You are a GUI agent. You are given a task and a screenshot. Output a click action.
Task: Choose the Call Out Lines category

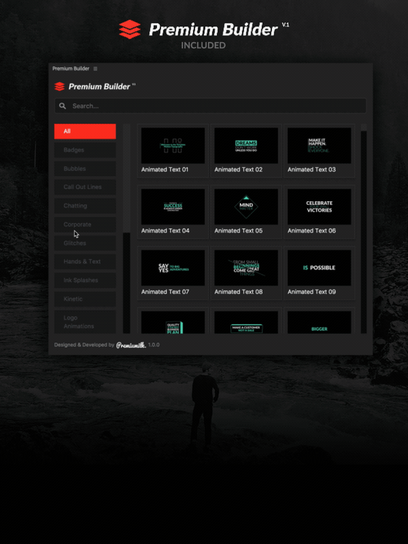85,187
